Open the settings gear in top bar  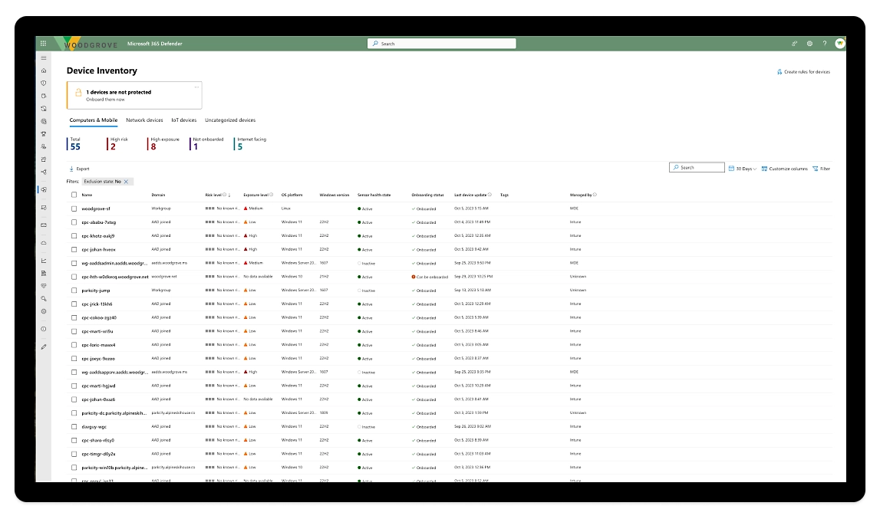pyautogui.click(x=809, y=44)
